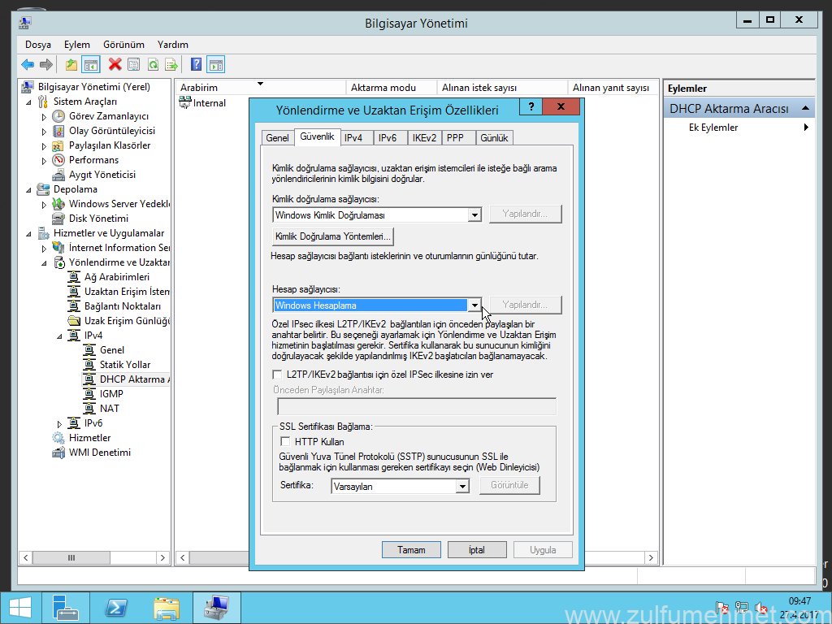Check the HTTP Kullan checkbox

(x=284, y=441)
